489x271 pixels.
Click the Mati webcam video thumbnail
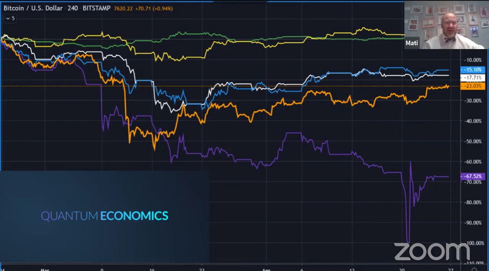[446, 25]
